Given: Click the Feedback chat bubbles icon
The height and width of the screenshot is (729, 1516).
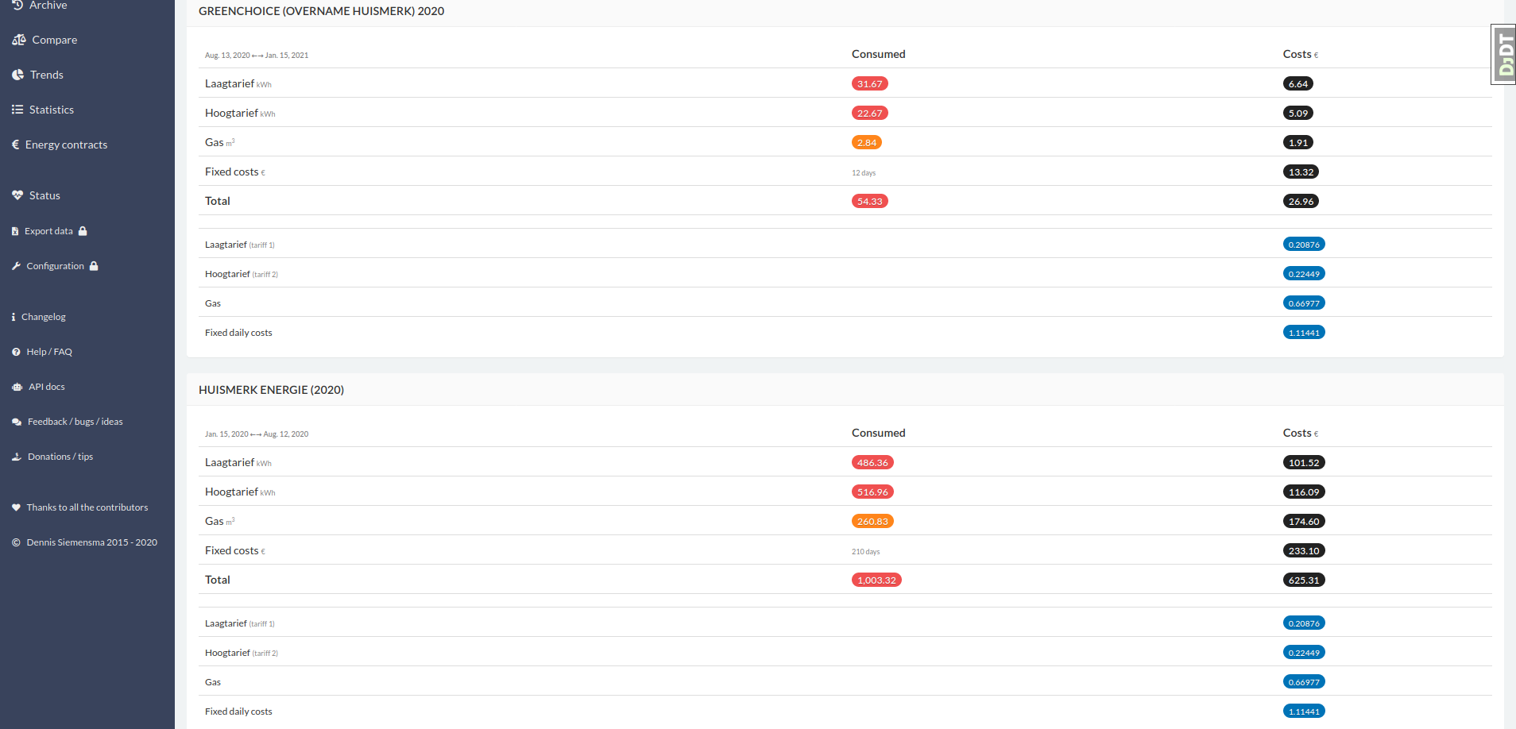Looking at the screenshot, I should point(17,422).
